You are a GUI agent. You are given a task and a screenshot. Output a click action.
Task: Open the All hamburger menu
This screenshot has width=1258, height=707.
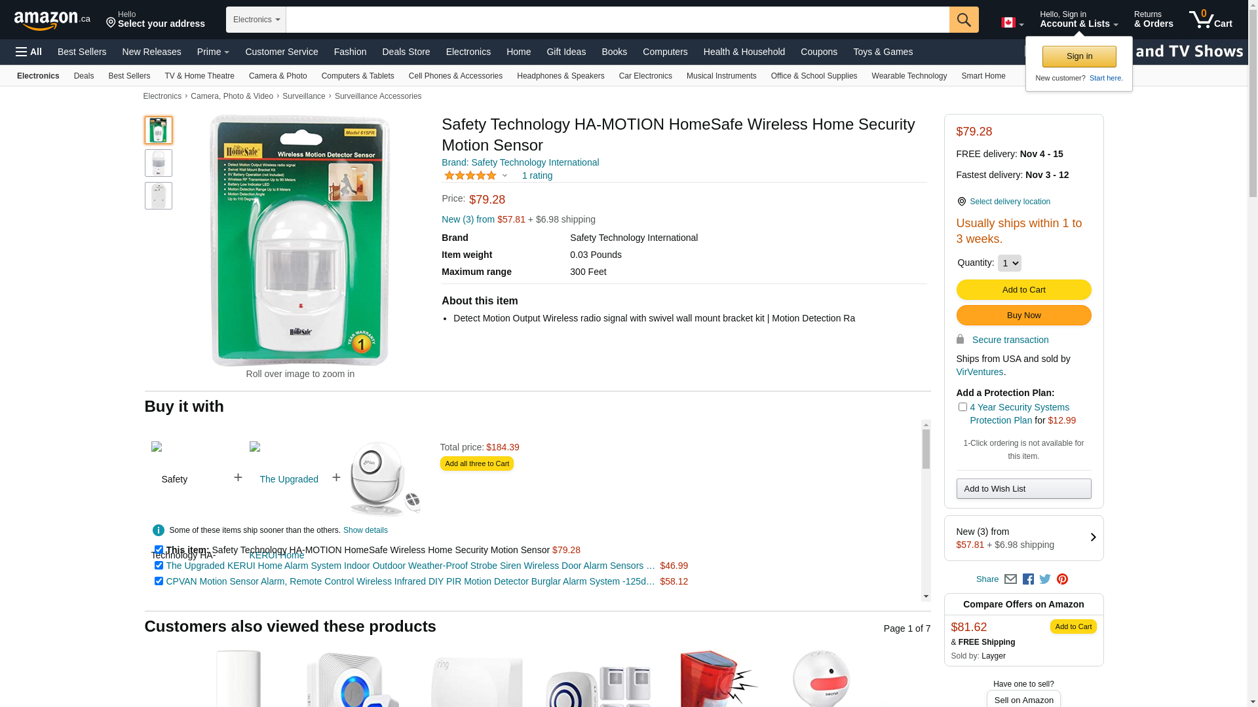(29, 52)
